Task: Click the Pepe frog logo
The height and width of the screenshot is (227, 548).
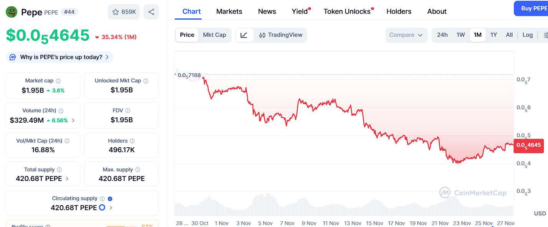Action: (12, 12)
